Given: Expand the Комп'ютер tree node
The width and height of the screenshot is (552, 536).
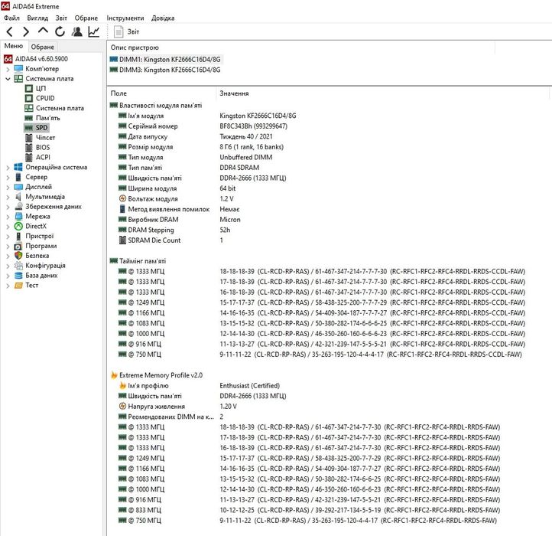Looking at the screenshot, I should (8, 69).
